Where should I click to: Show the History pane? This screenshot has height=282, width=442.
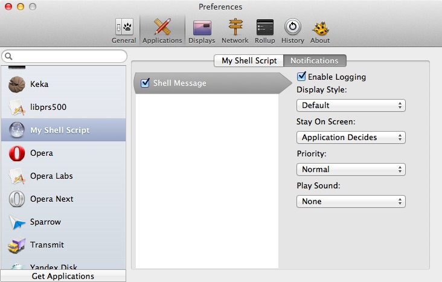(293, 31)
